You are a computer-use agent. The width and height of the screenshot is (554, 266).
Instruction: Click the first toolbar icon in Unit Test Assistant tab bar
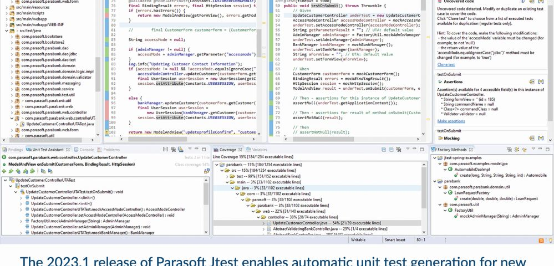point(165,150)
